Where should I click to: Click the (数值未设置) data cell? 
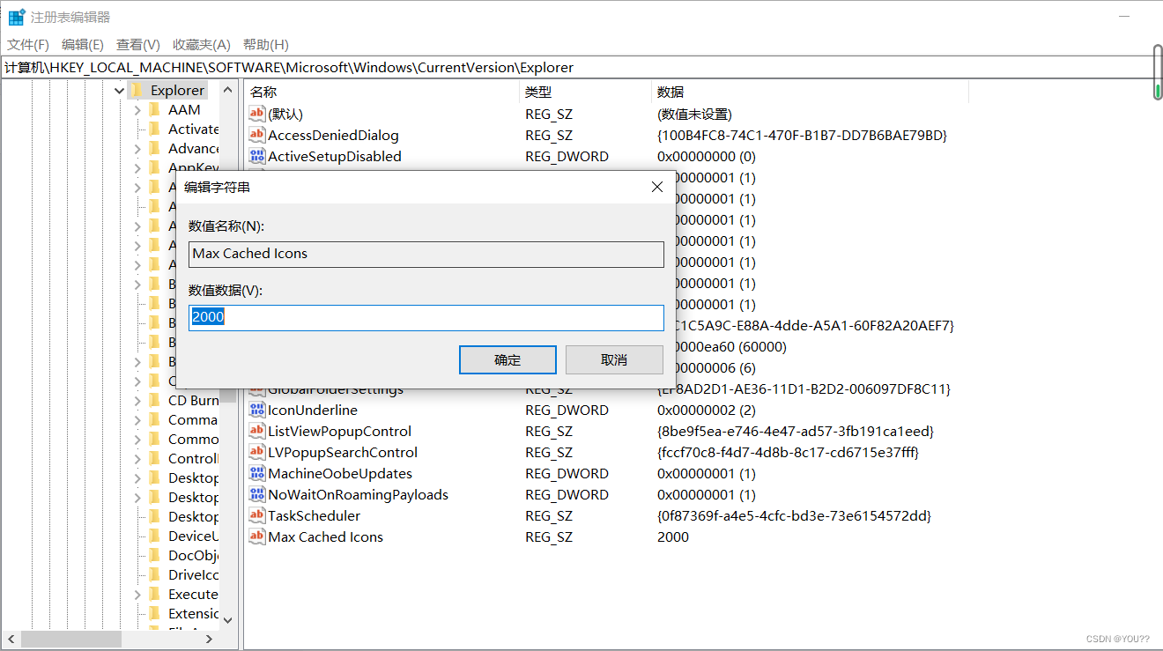(694, 114)
